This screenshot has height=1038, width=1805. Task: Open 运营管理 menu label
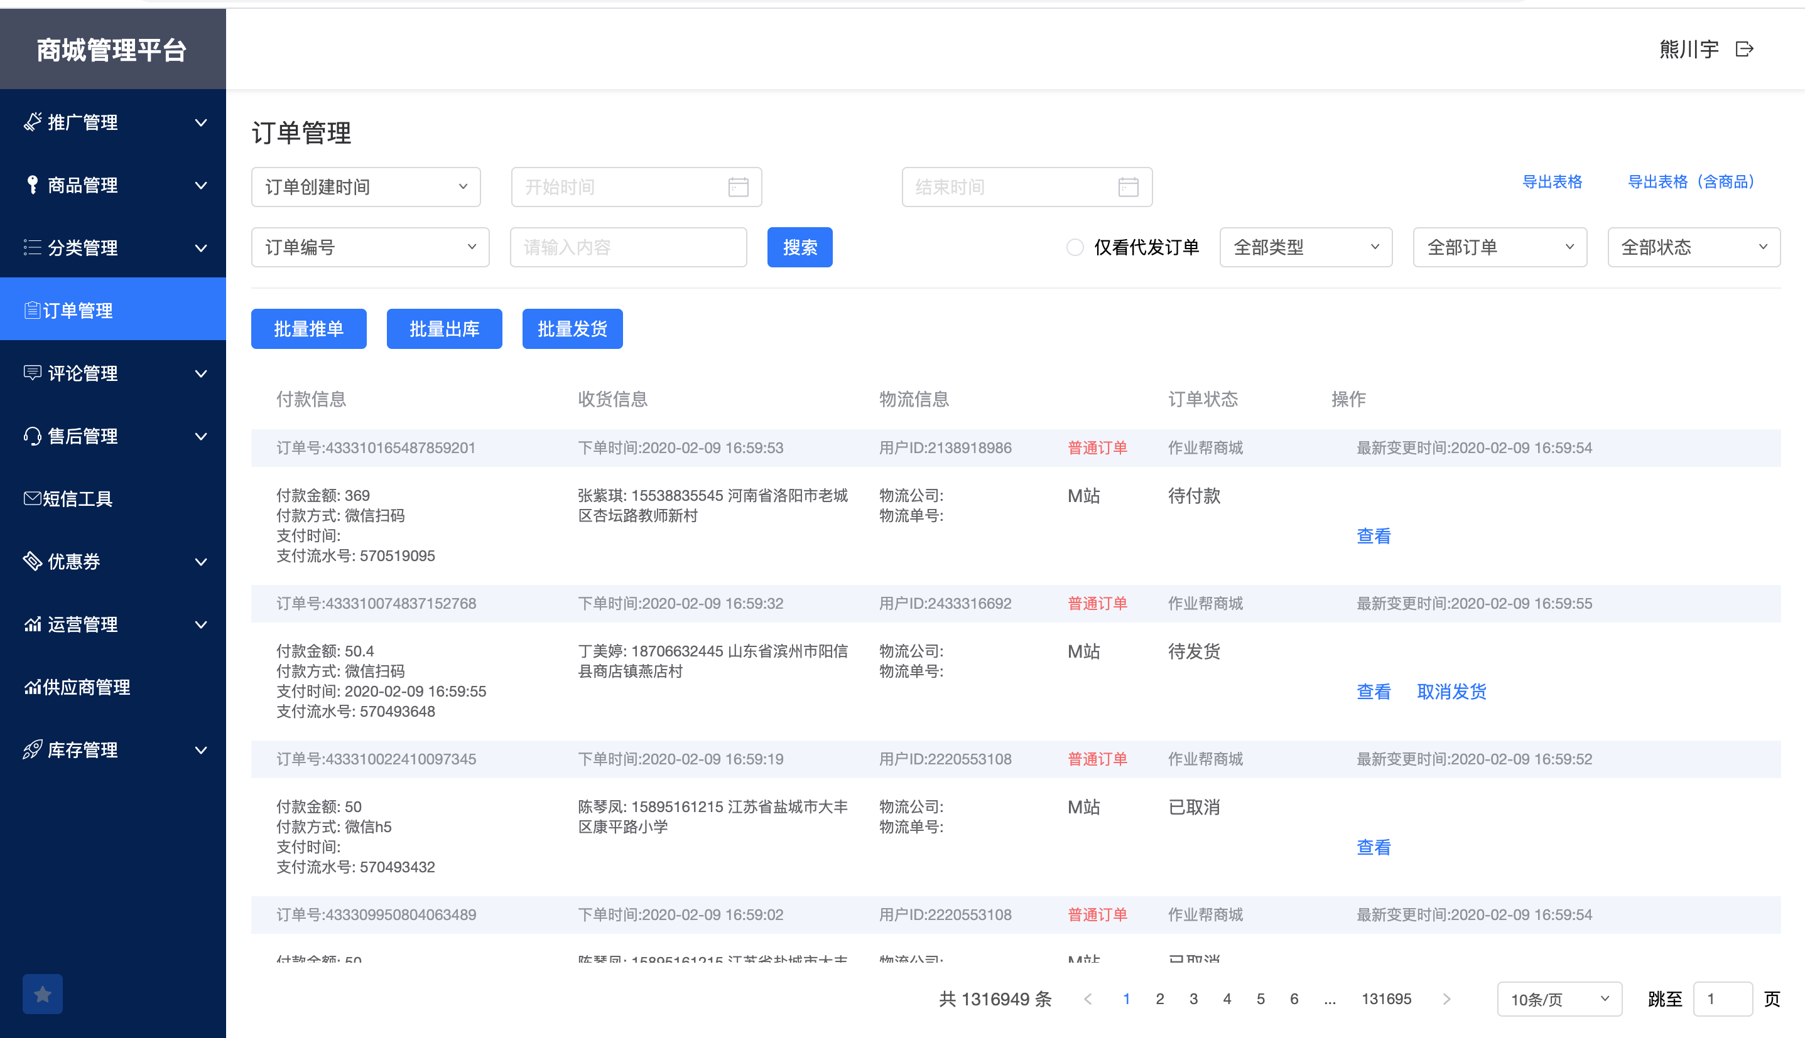tap(83, 624)
